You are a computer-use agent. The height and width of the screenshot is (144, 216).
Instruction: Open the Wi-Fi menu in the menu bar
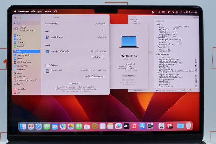[168, 12]
